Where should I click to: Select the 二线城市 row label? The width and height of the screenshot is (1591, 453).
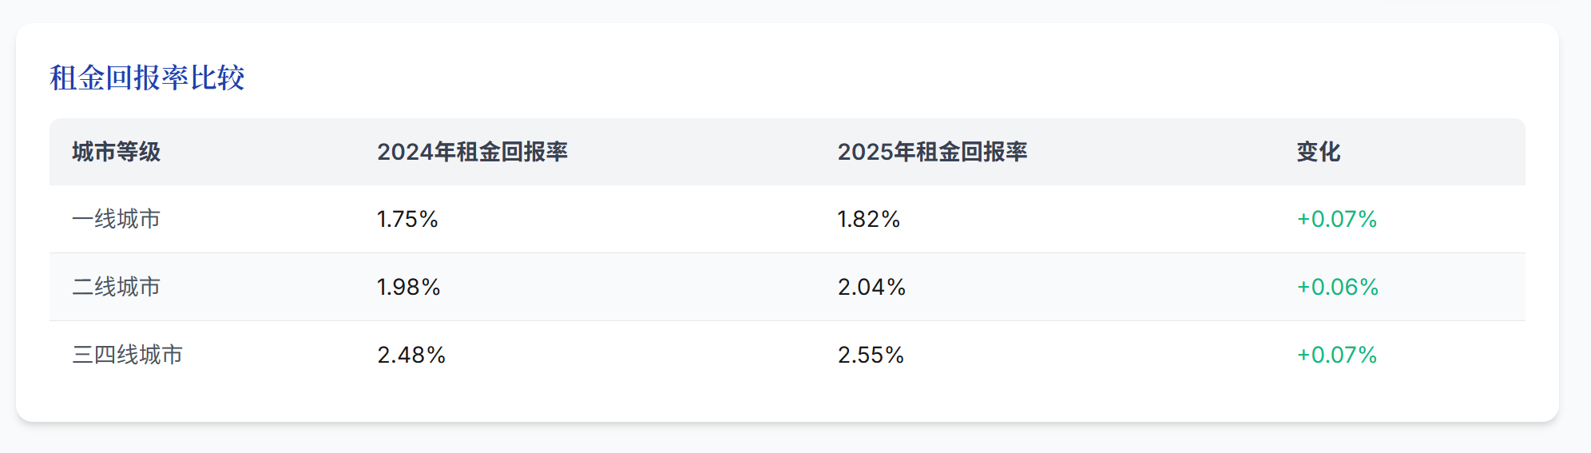pos(117,287)
